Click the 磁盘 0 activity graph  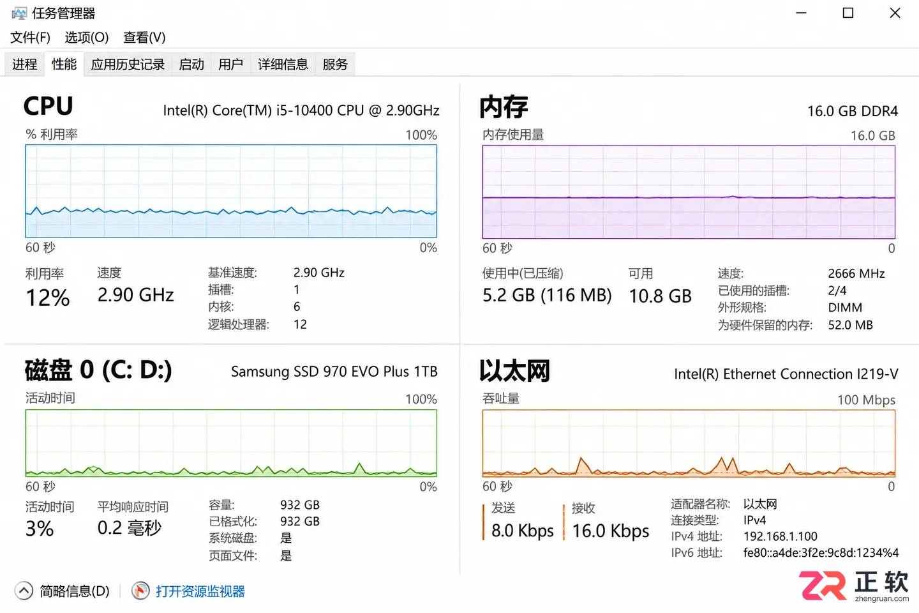pos(231,443)
